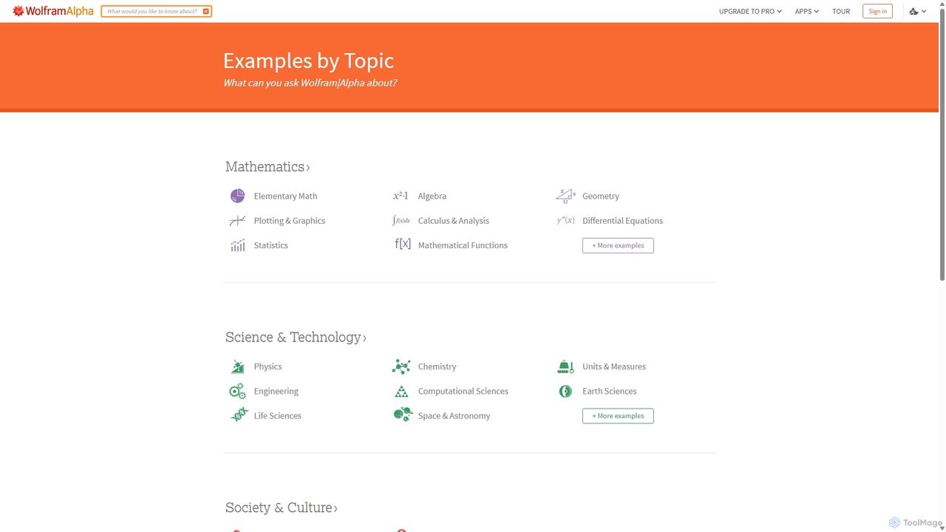Click the Plotting & Graphics curve icon
Viewport: 946px width, 532px height.
237,220
